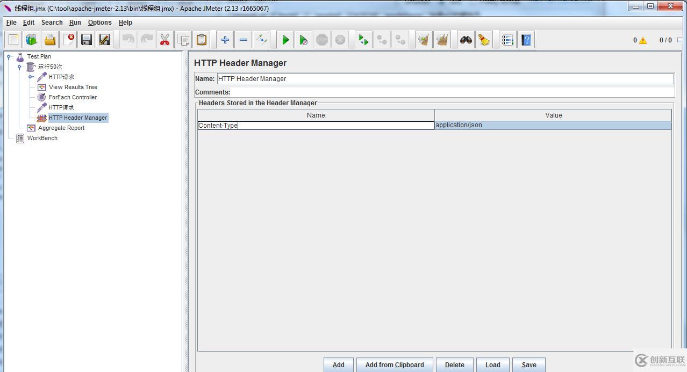Click the Load headers button
This screenshot has height=372, width=687.
(493, 364)
